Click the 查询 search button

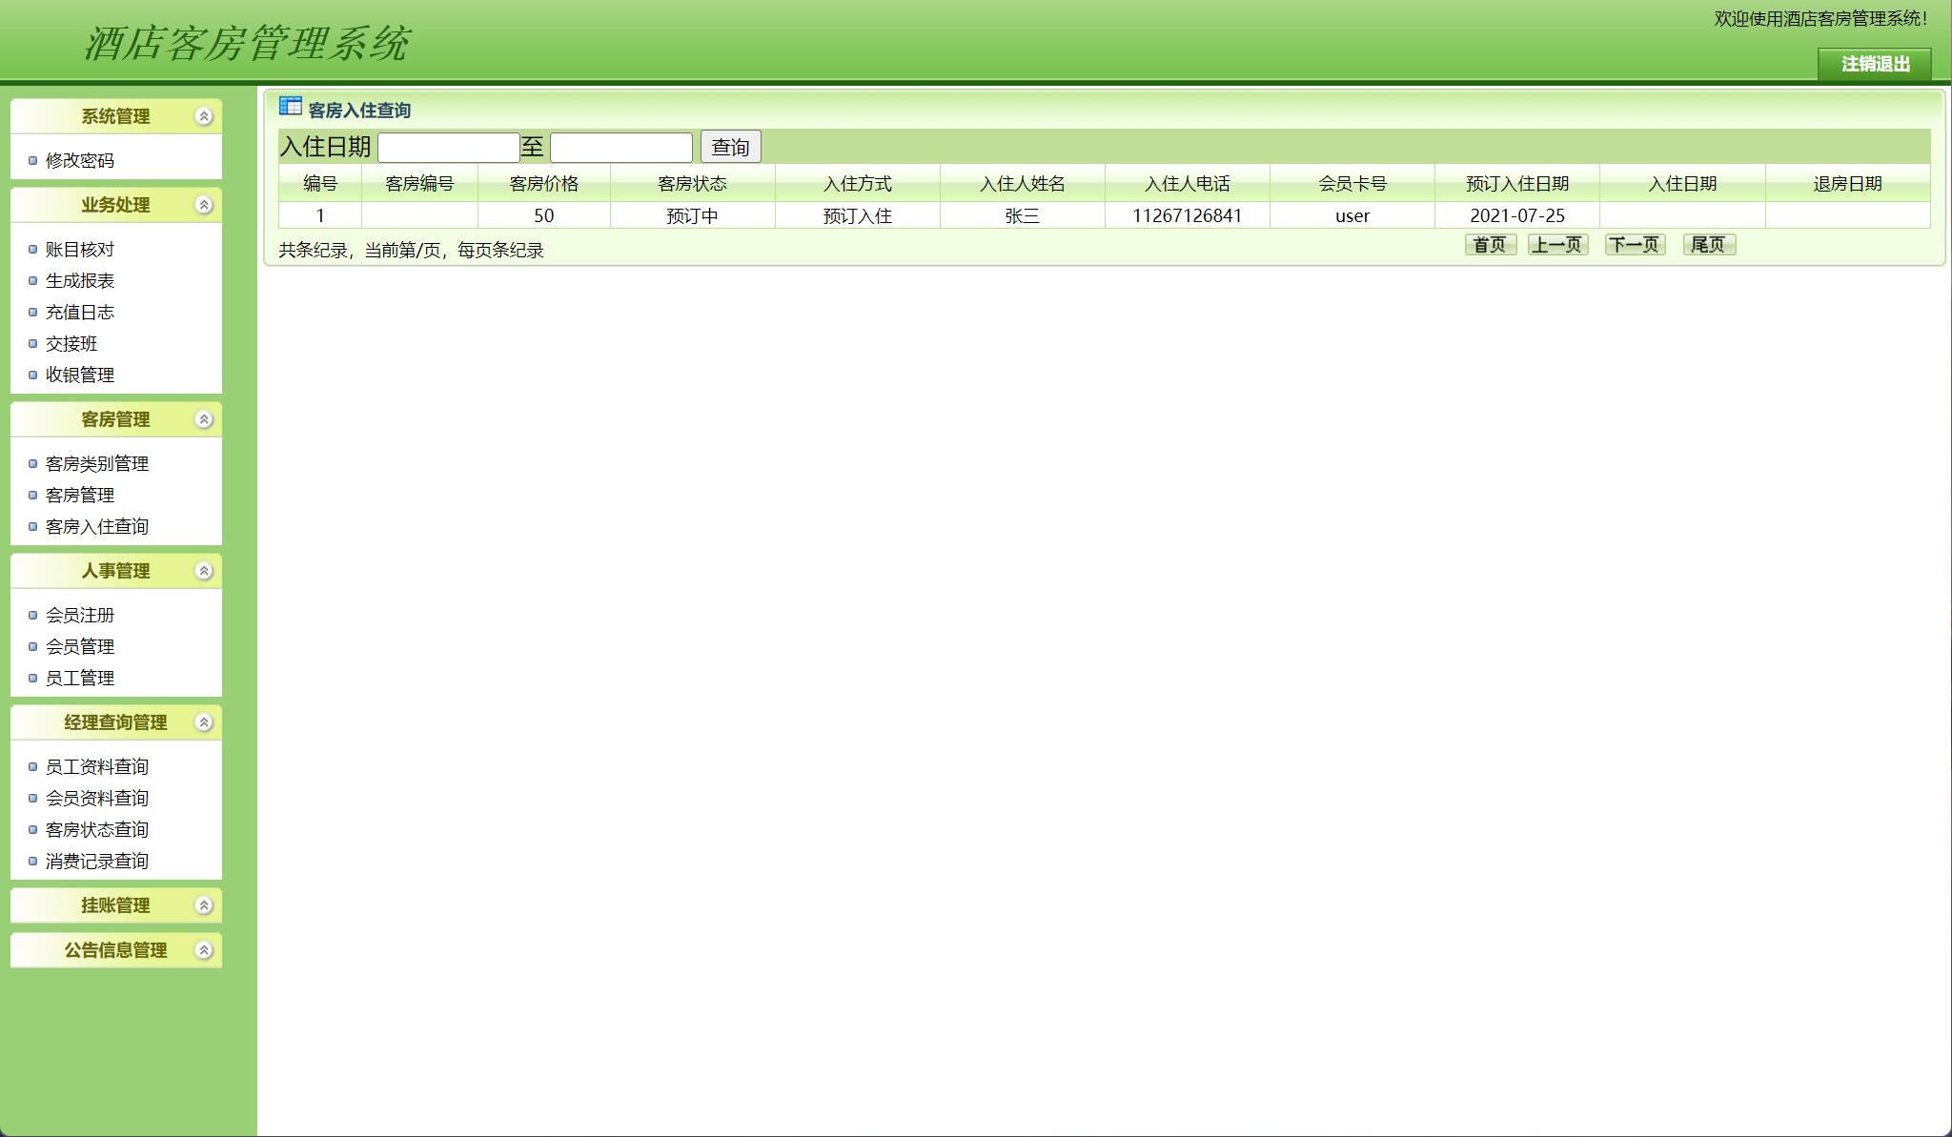point(729,146)
